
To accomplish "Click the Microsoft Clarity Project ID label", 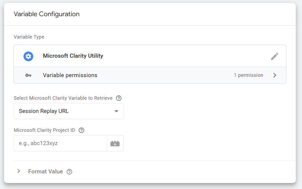I will (44, 130).
